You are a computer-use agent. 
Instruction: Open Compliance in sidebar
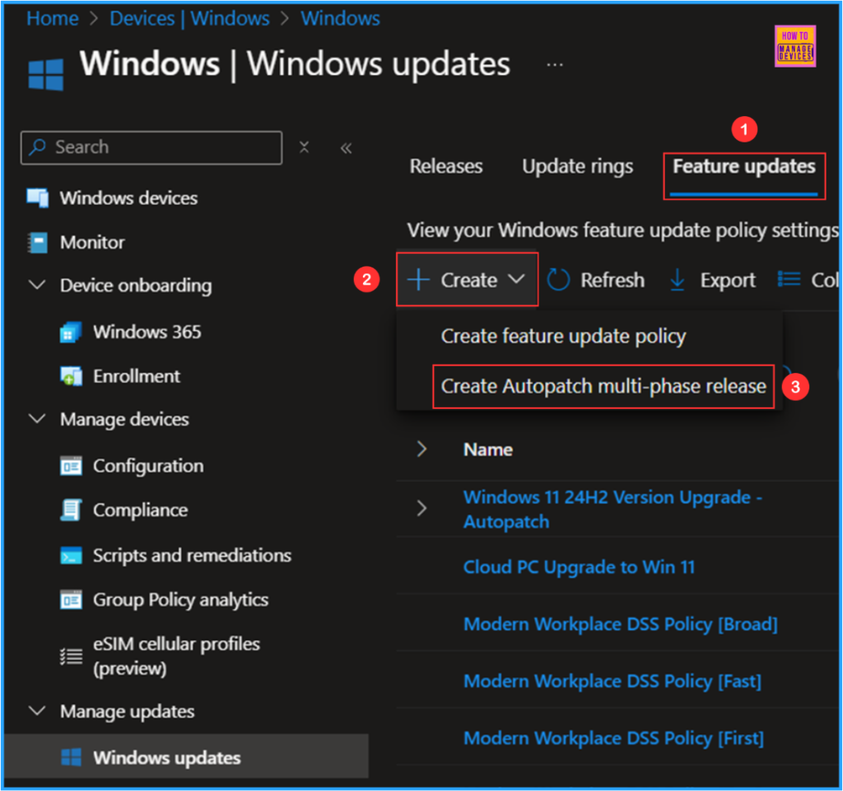(x=140, y=510)
